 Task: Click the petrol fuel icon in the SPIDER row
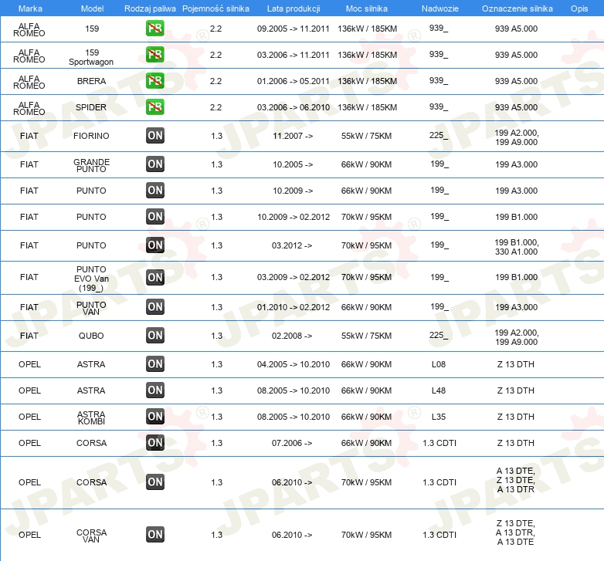[x=154, y=106]
